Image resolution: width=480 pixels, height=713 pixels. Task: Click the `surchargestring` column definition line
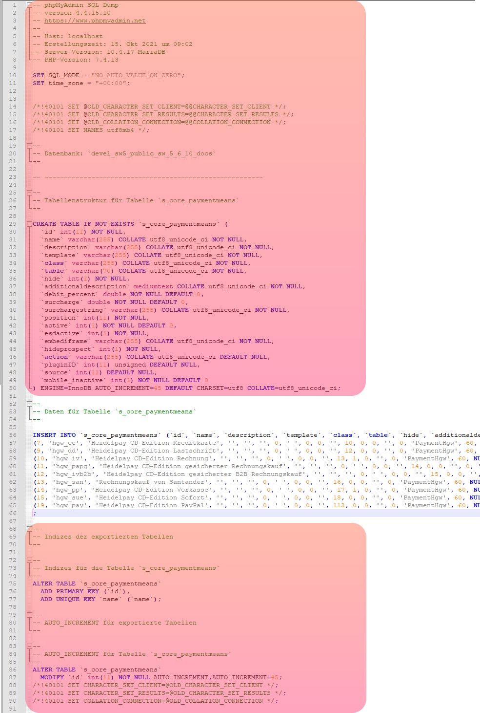point(165,310)
